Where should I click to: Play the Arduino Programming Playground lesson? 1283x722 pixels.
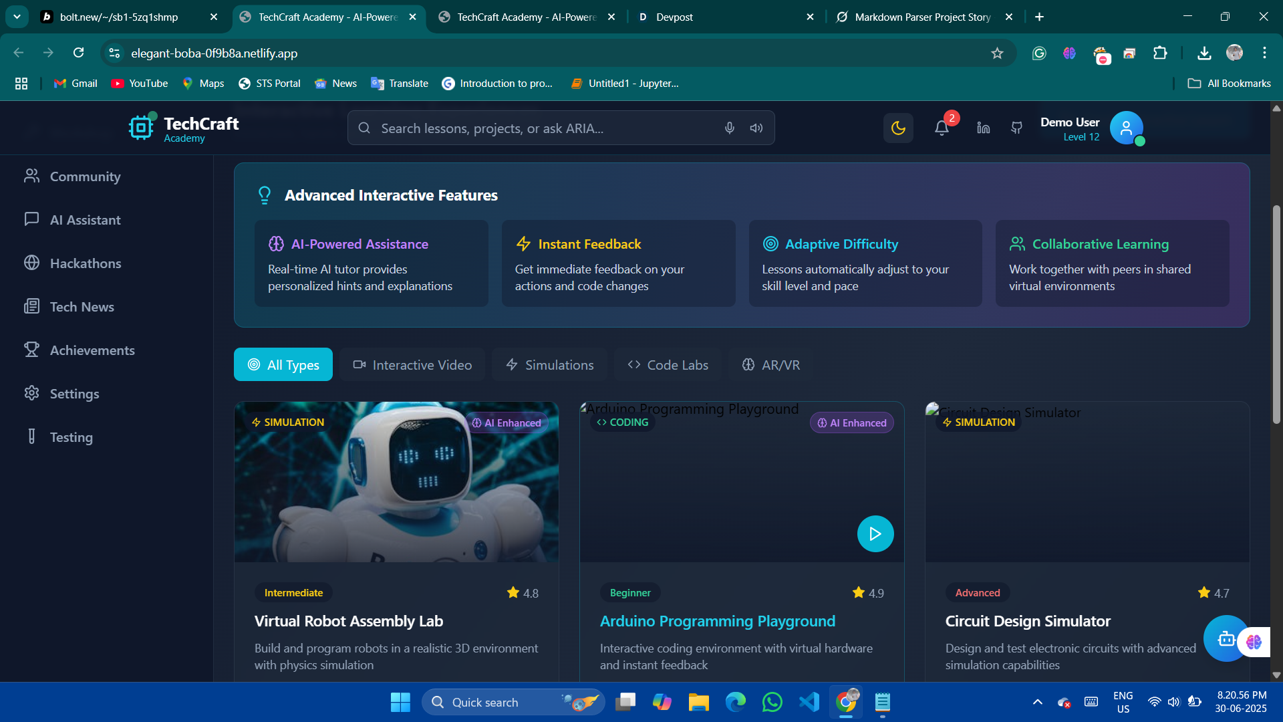click(x=875, y=533)
